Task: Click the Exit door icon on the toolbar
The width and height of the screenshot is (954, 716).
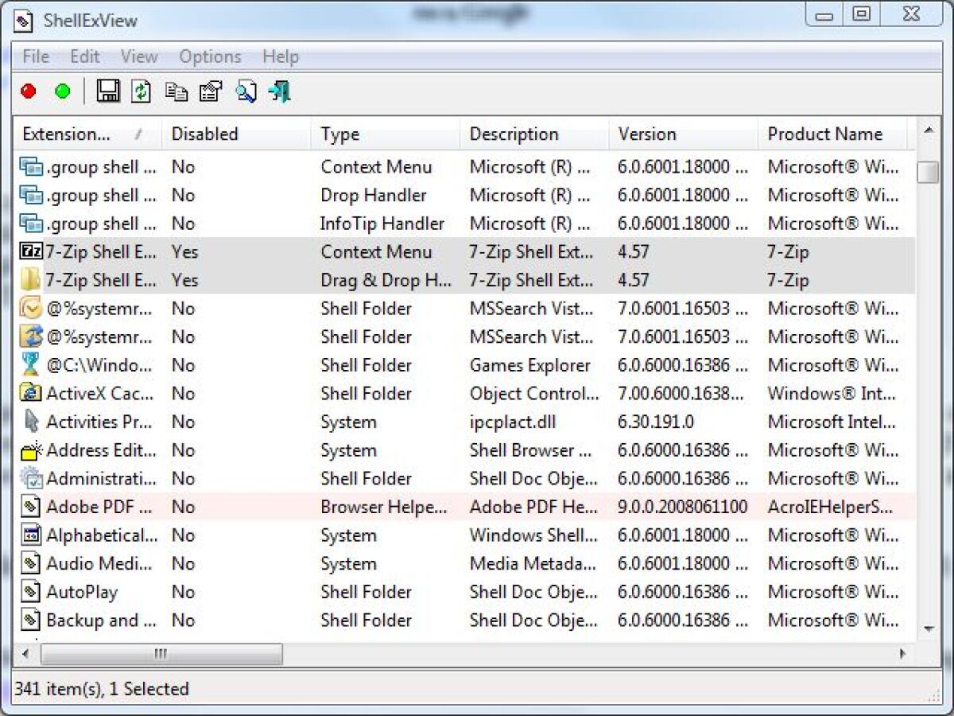Action: (280, 91)
